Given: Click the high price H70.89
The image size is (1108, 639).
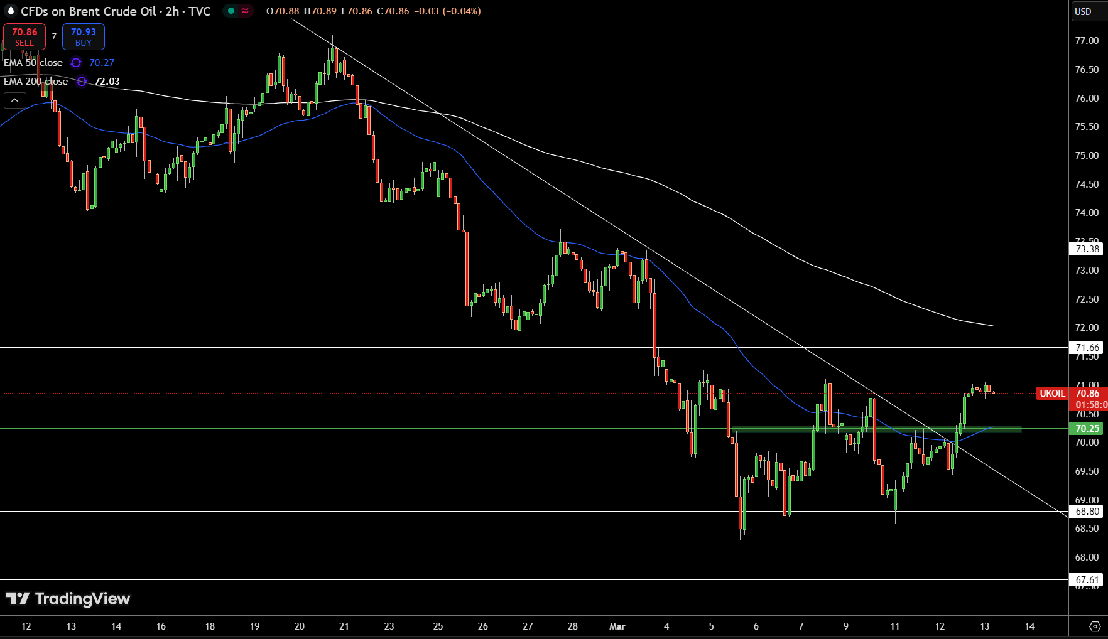Looking at the screenshot, I should (x=320, y=11).
